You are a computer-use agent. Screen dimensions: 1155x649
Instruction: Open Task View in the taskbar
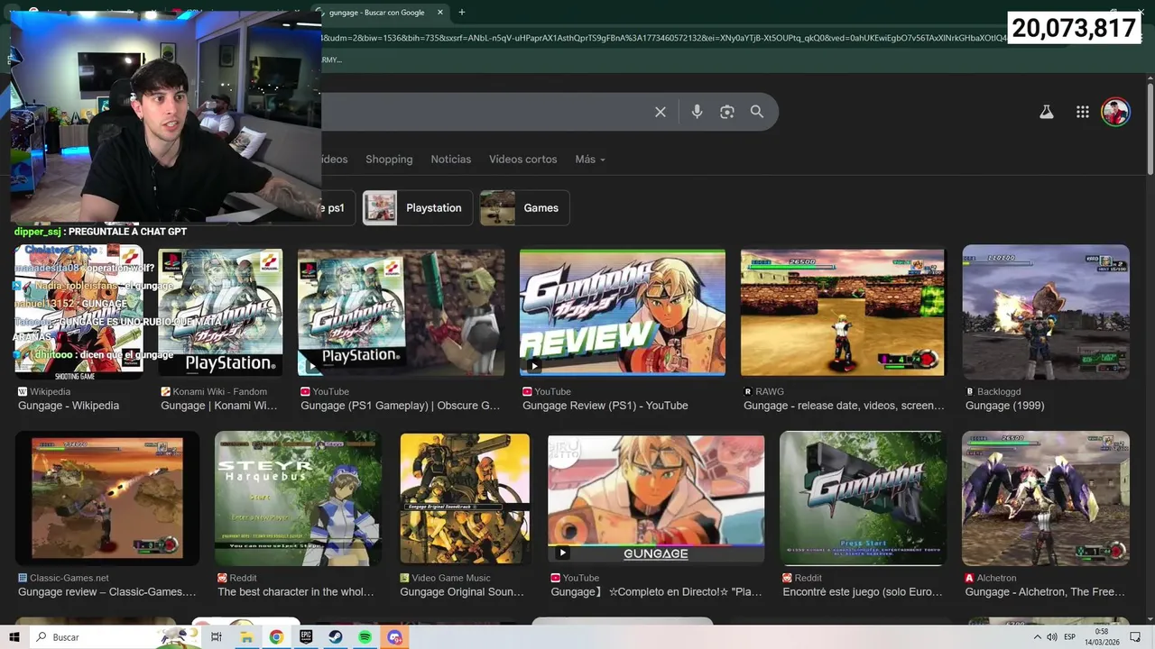(217, 637)
